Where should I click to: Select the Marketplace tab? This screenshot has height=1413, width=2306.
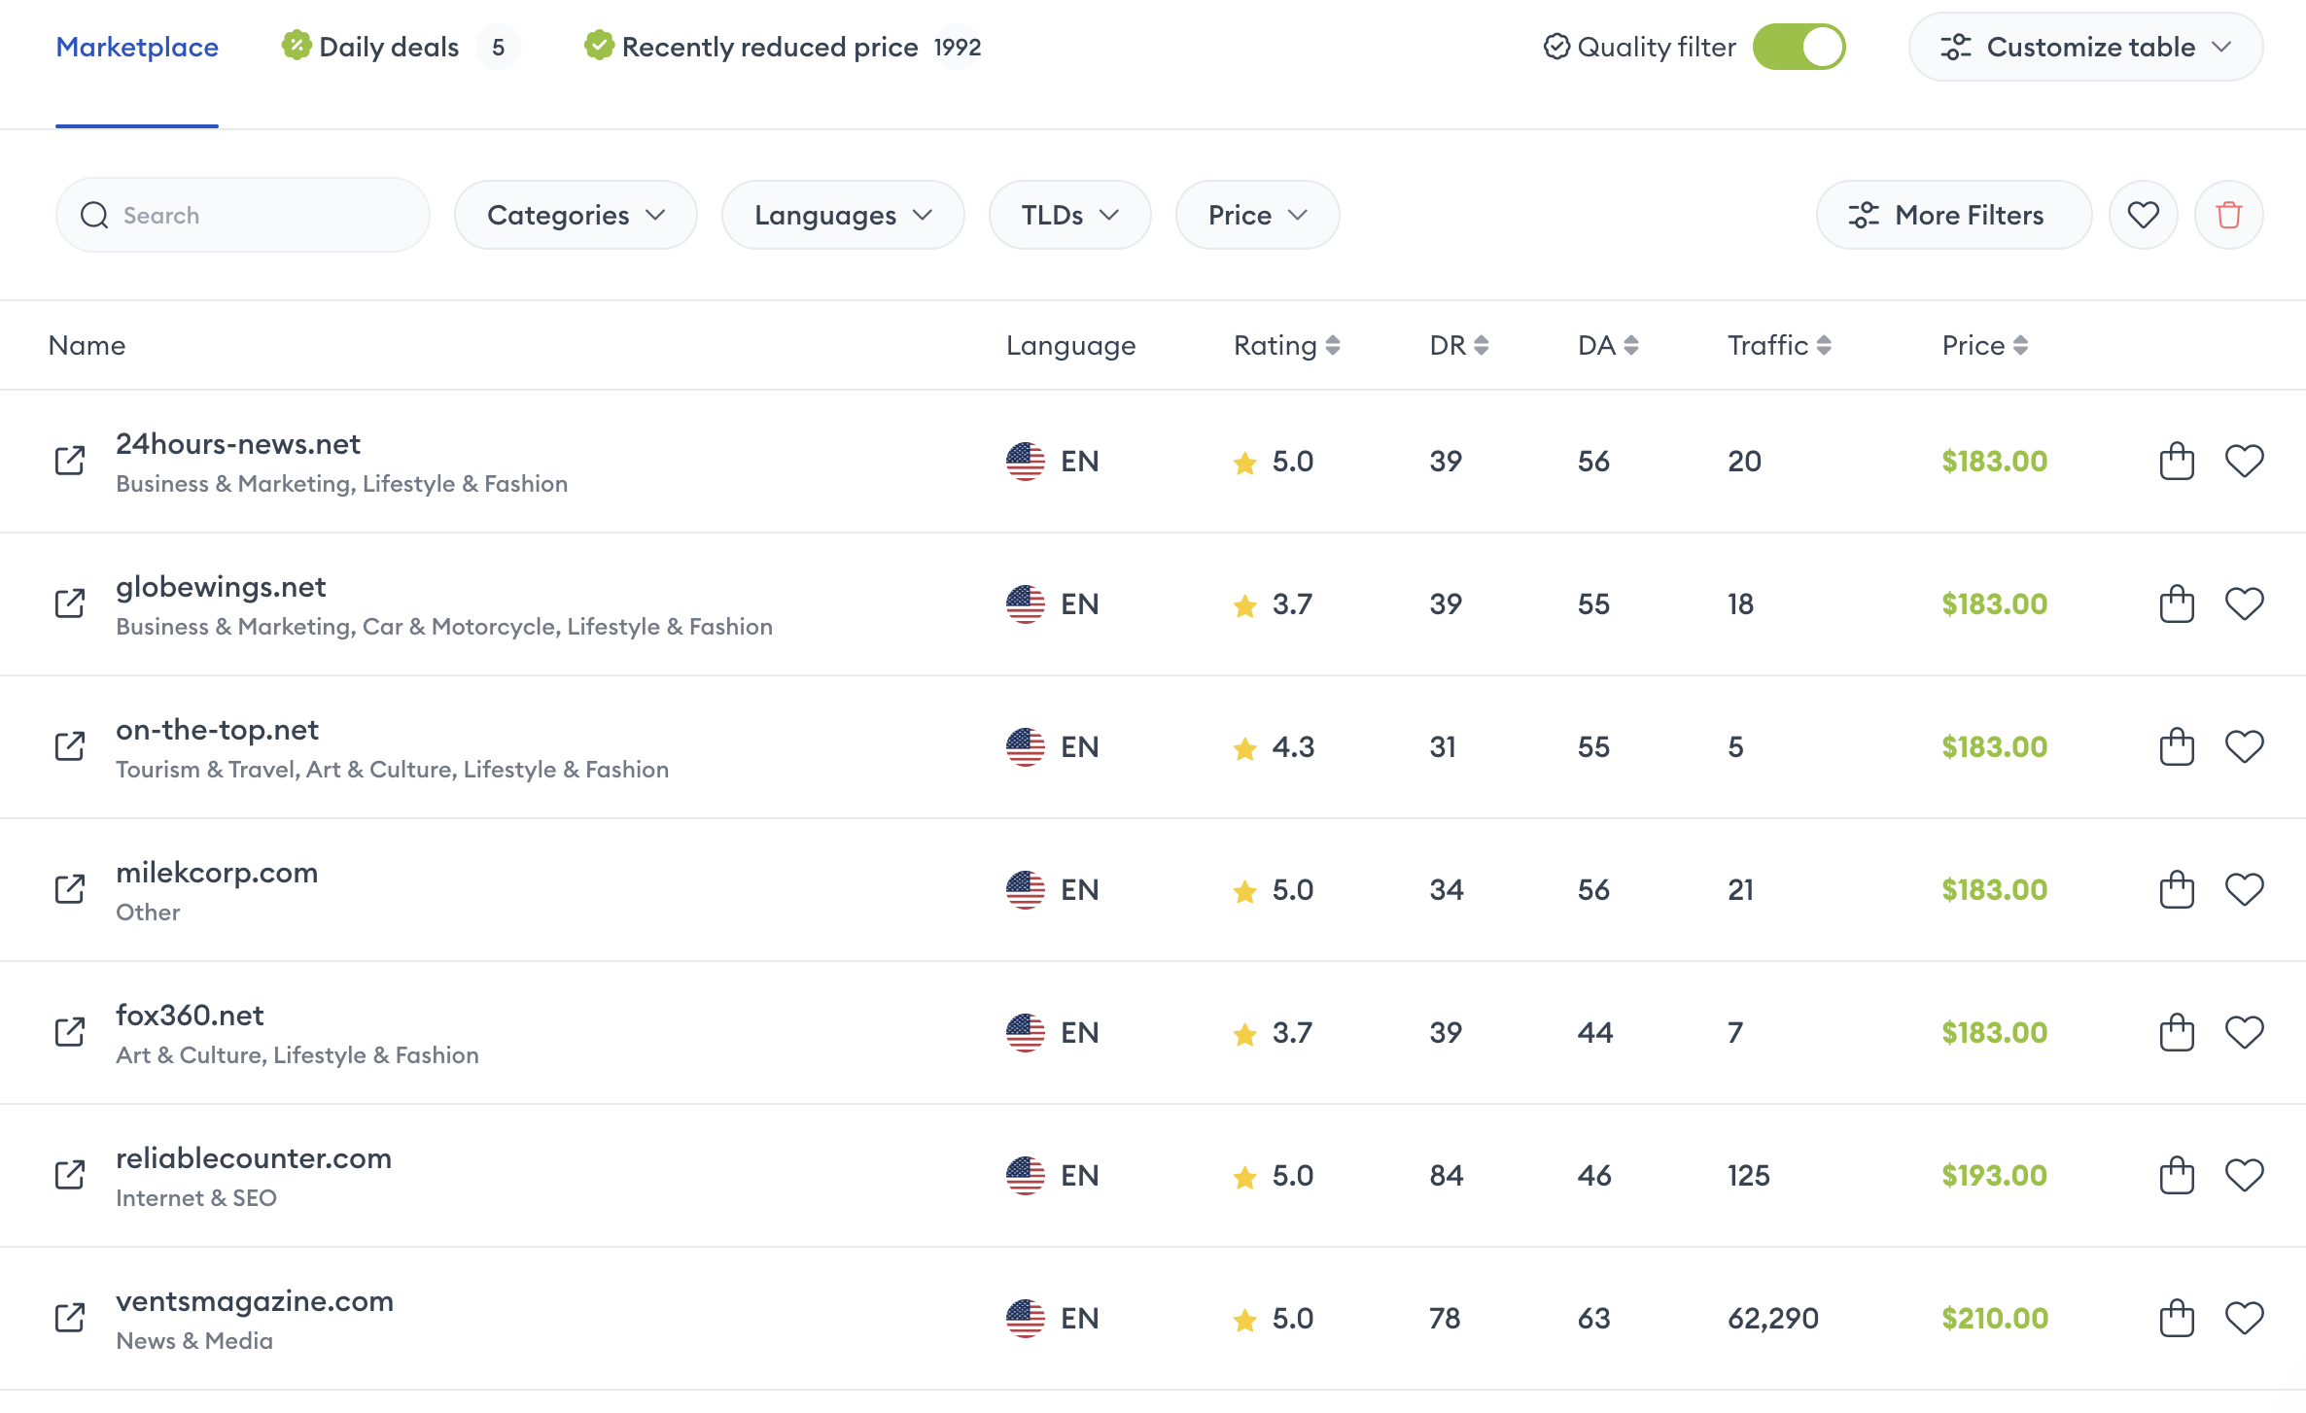(137, 46)
